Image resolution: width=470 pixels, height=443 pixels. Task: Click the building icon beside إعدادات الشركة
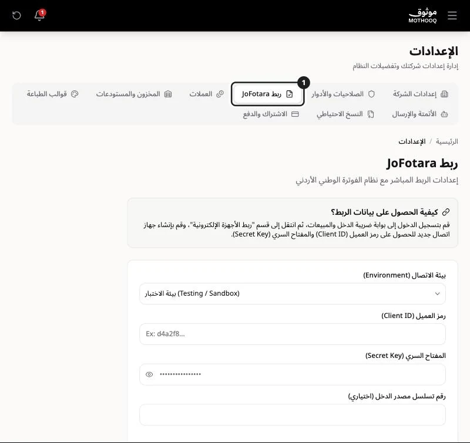click(x=444, y=94)
